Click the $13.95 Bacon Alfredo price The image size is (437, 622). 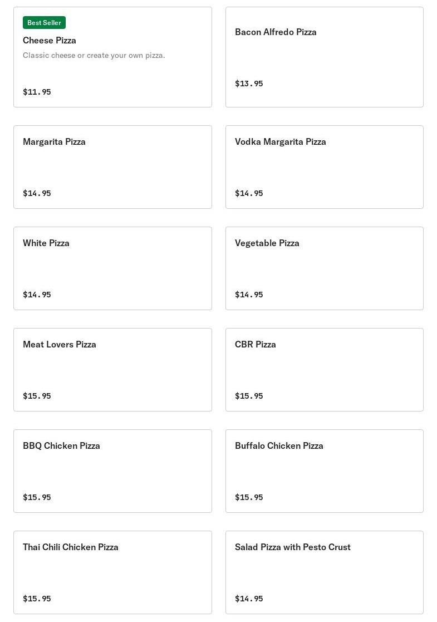pos(249,84)
